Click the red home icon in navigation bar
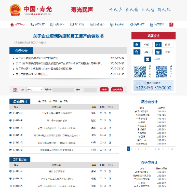 [12, 24]
